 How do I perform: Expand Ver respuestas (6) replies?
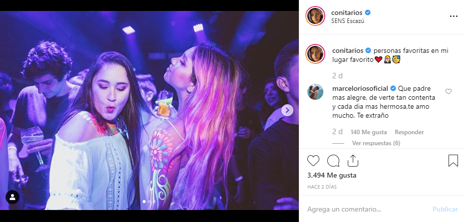(376, 143)
